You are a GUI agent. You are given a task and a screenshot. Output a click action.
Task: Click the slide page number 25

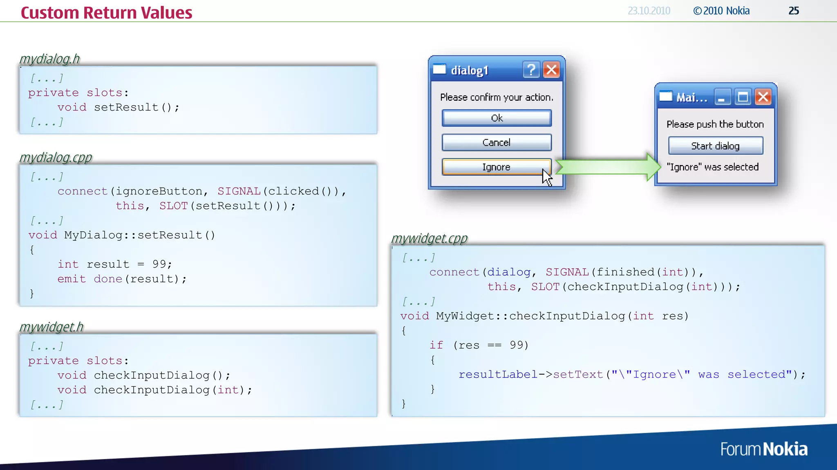point(793,11)
